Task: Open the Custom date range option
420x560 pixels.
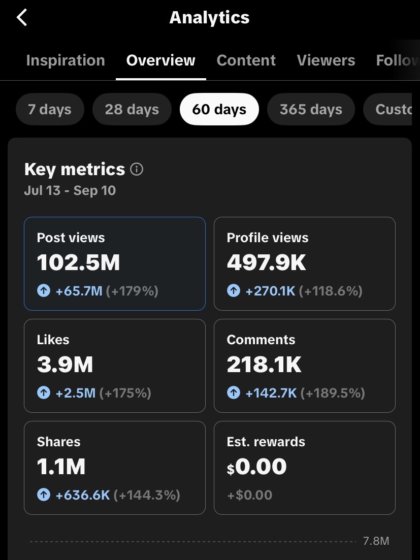Action: click(387, 109)
